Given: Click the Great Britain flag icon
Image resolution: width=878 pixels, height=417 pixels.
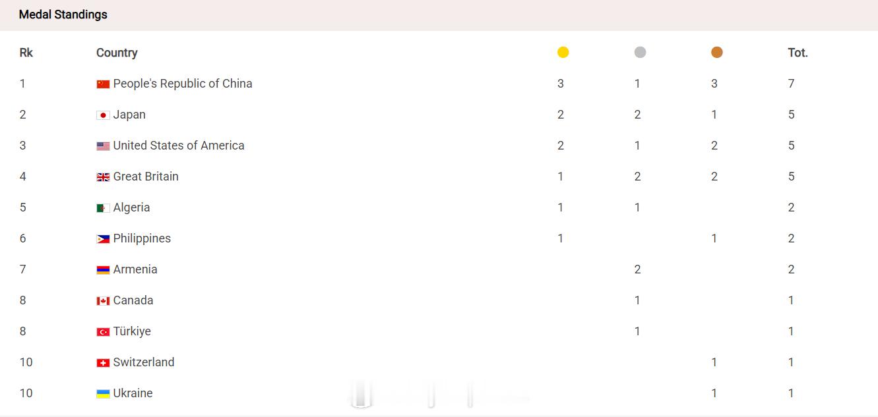Looking at the screenshot, I should (x=103, y=177).
